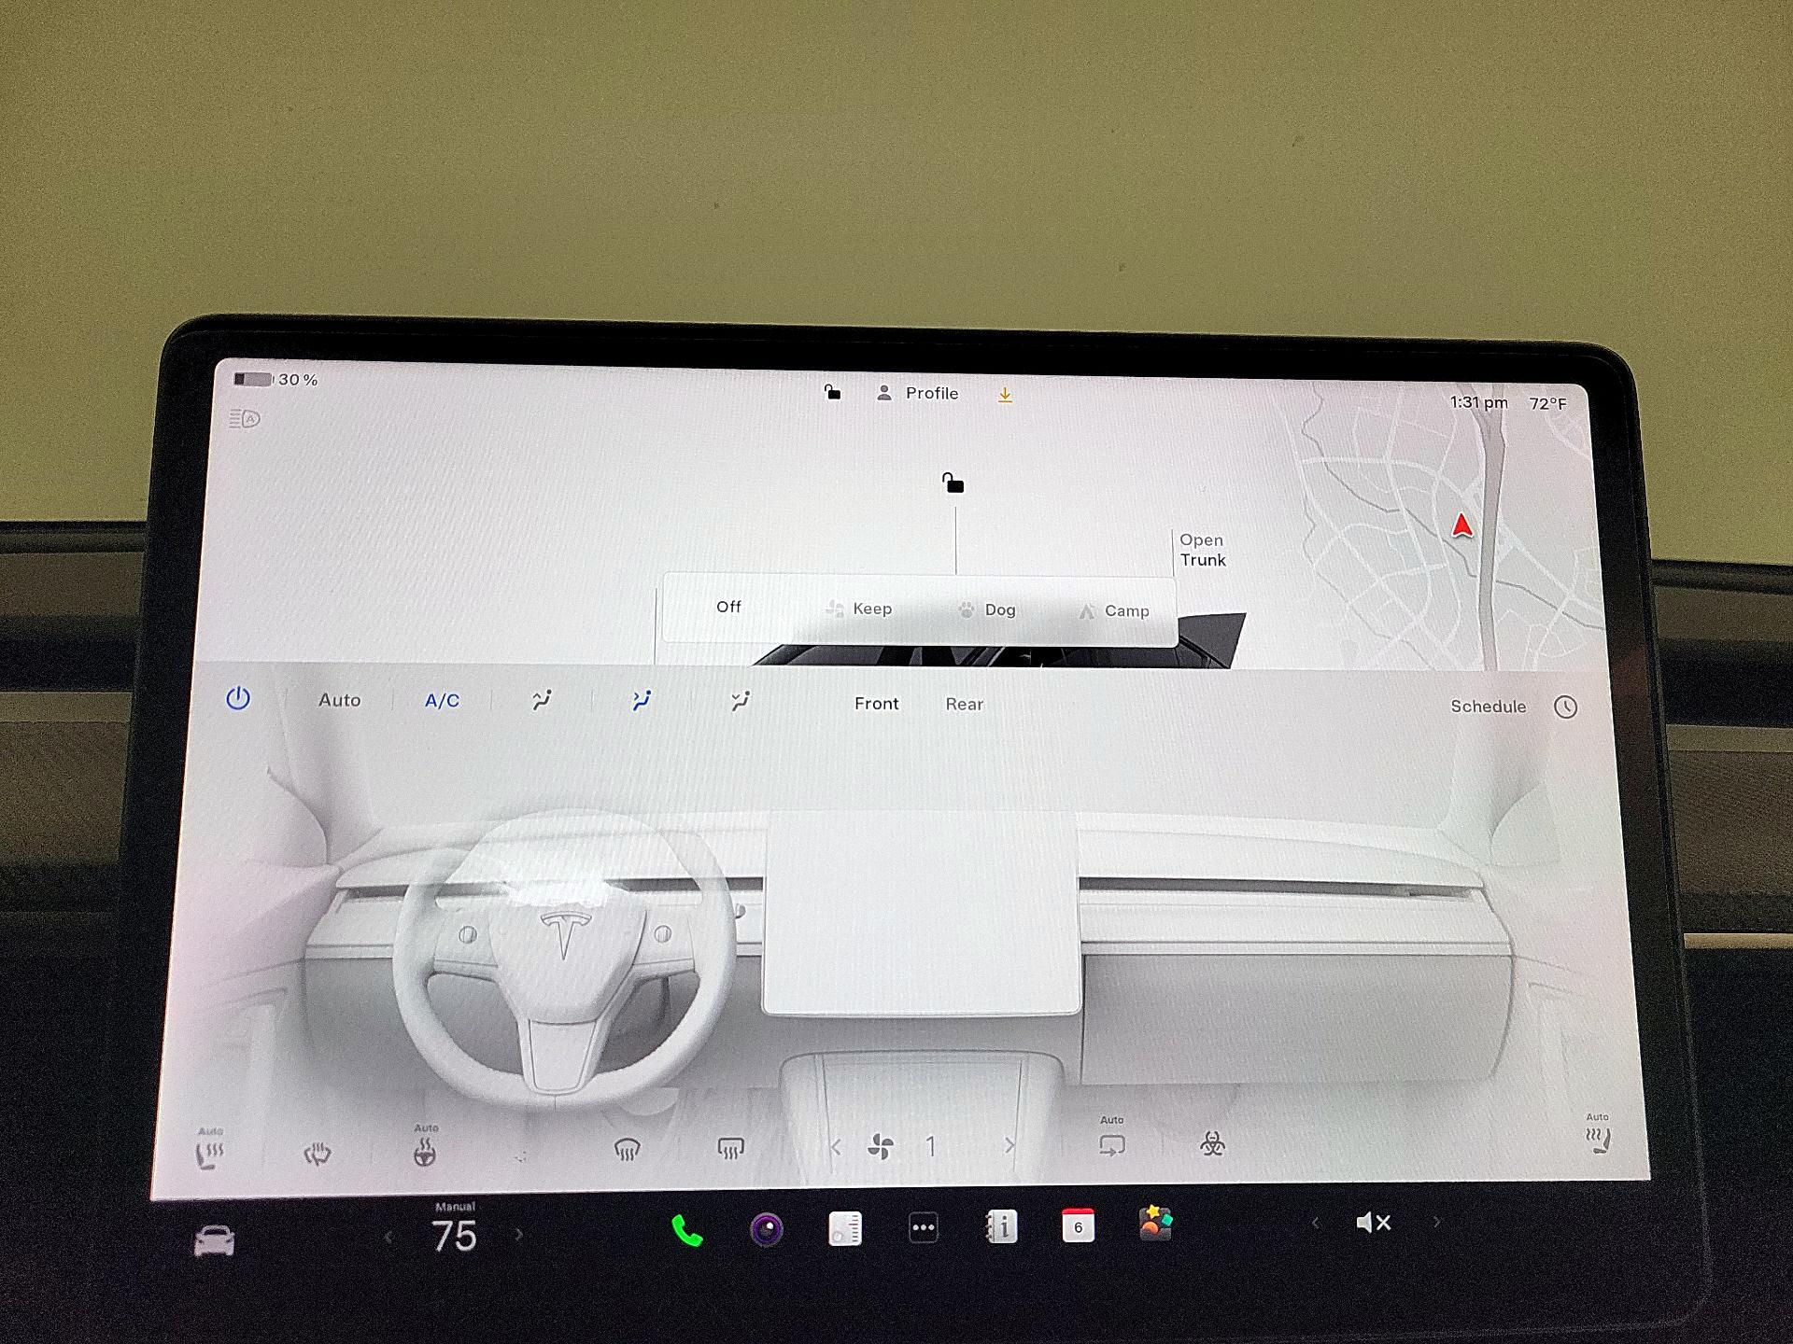Image resolution: width=1793 pixels, height=1344 pixels.
Task: Open the phone app
Action: click(687, 1231)
